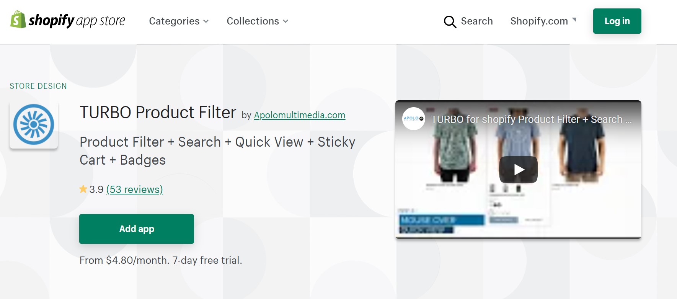Screen dimensions: 677x299
Task: Click the Apolo channel avatar on video
Action: coord(413,119)
